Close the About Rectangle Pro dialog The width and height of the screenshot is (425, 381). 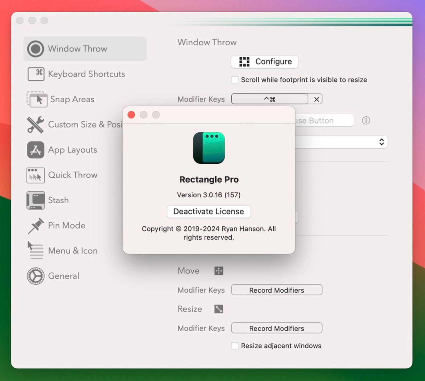(x=131, y=115)
